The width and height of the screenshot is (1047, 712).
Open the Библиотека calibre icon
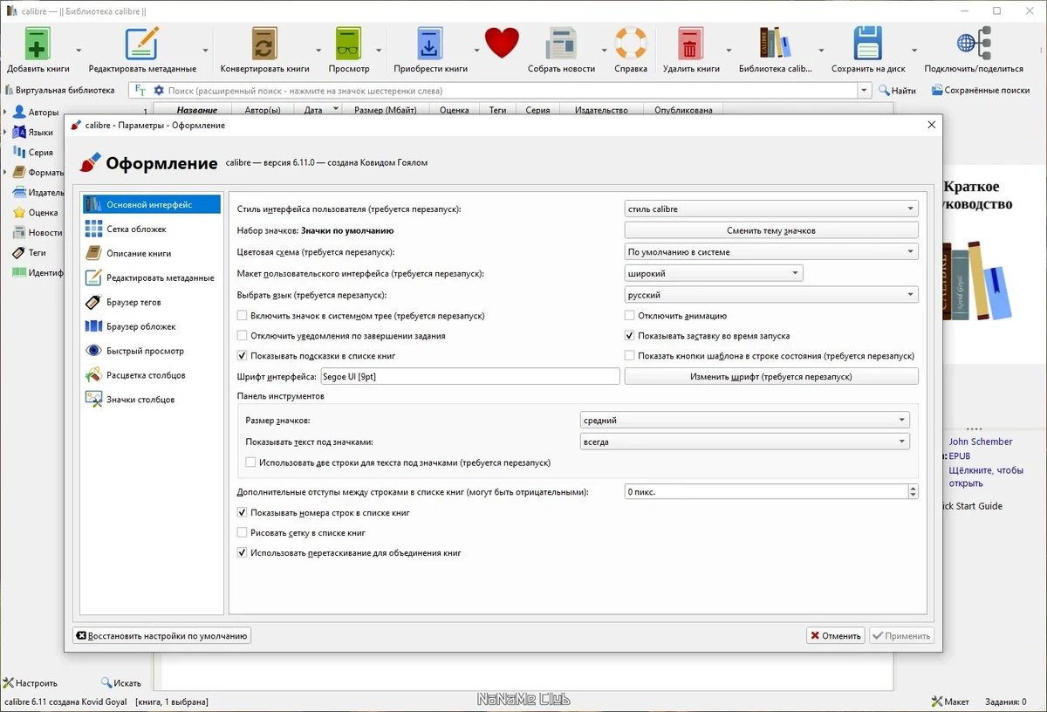click(775, 44)
